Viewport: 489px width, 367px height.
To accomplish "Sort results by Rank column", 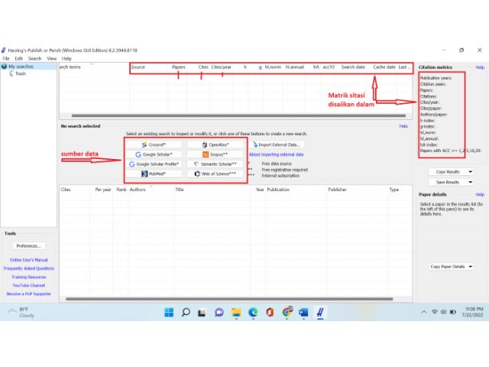I will click(121, 190).
